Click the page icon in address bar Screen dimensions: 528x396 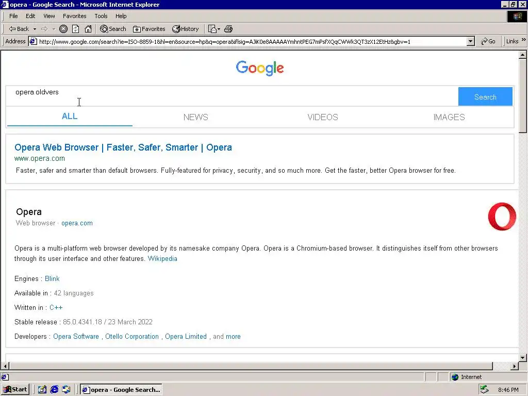click(33, 42)
